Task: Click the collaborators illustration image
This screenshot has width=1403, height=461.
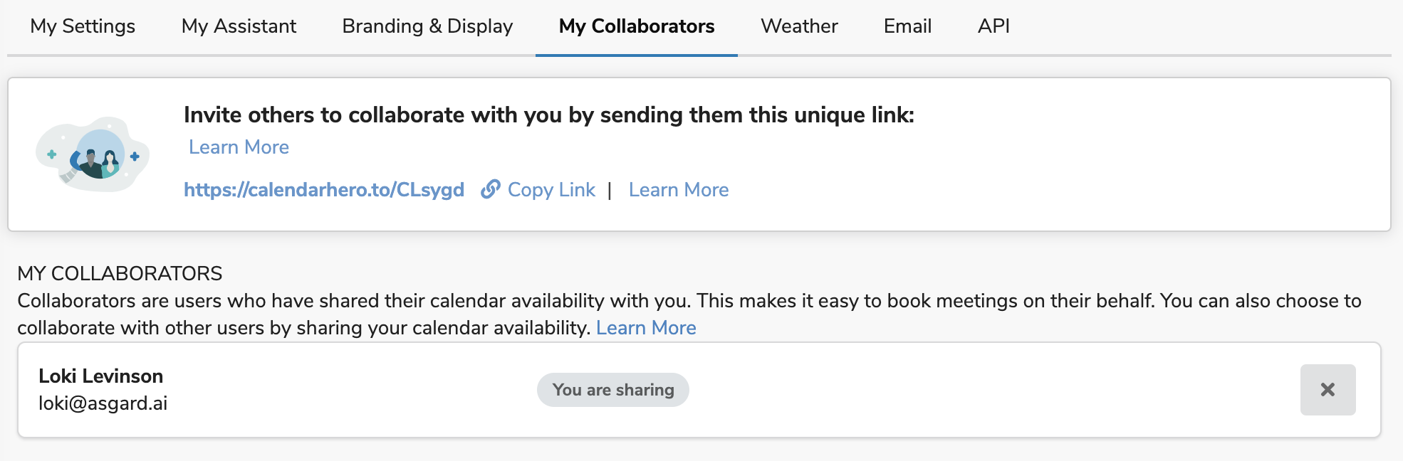Action: 93,154
